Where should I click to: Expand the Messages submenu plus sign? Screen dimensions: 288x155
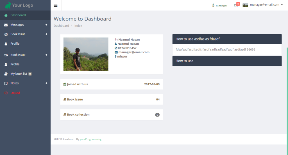(46, 25)
